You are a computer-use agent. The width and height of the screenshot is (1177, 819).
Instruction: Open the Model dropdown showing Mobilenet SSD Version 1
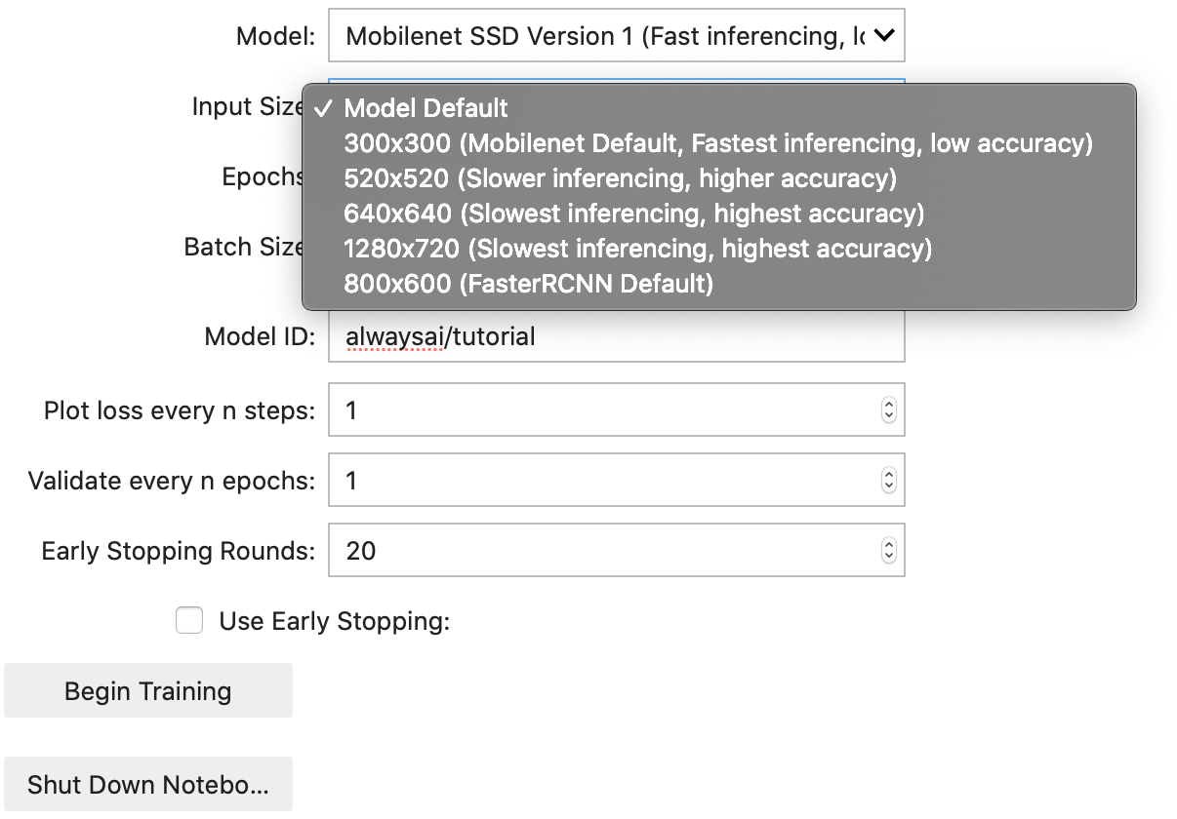[617, 36]
